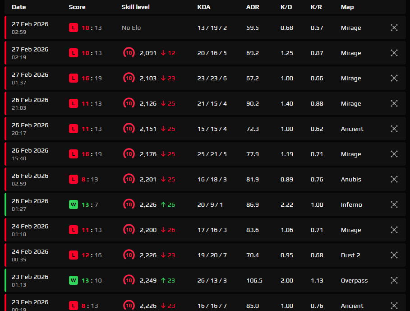
Task: Click the 'Anubis' map name
Action: [351, 180]
